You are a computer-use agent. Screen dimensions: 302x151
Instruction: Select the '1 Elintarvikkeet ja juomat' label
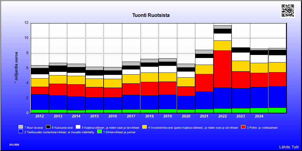[119, 132]
